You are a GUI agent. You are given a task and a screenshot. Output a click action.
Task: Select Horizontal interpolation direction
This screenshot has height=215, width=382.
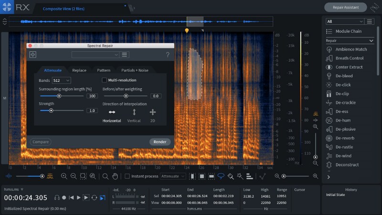(112, 116)
